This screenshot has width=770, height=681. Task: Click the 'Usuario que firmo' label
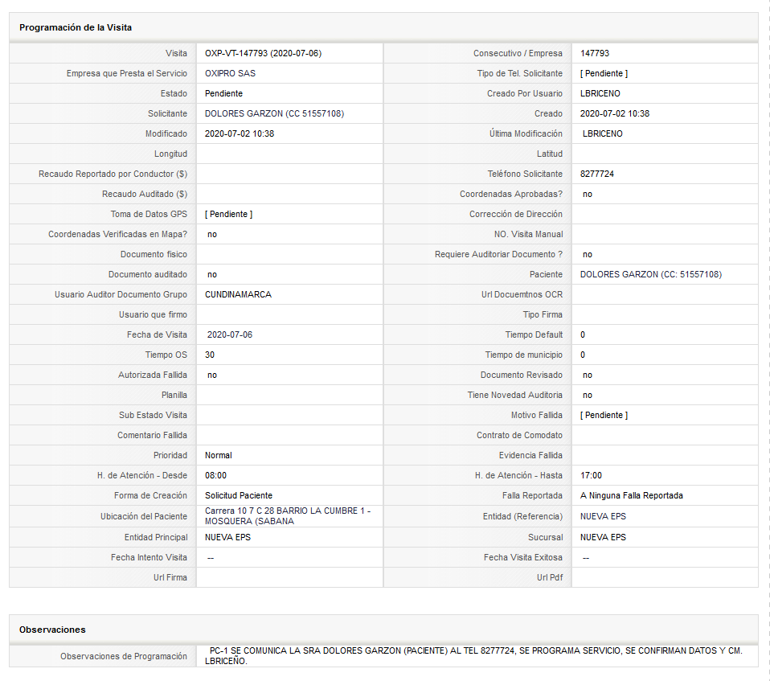pos(154,315)
